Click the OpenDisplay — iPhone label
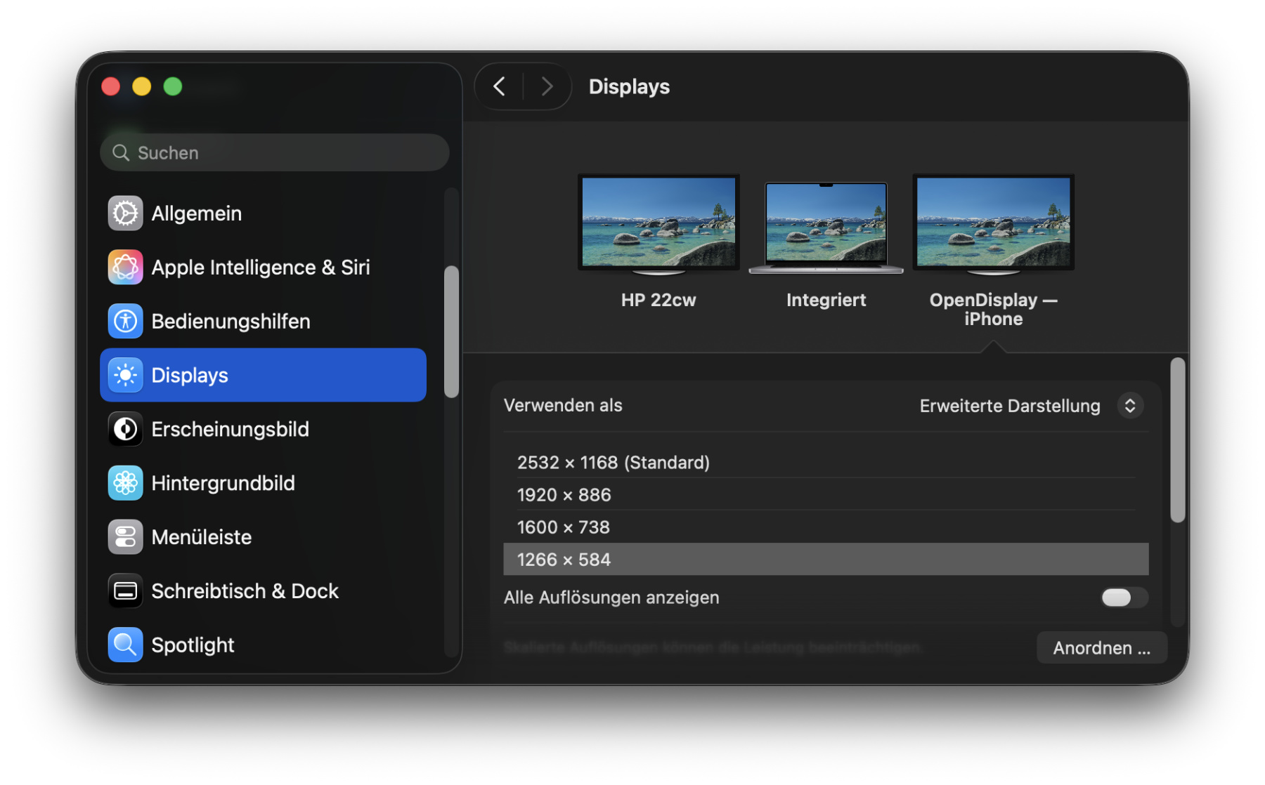The image size is (1265, 785). pos(993,310)
